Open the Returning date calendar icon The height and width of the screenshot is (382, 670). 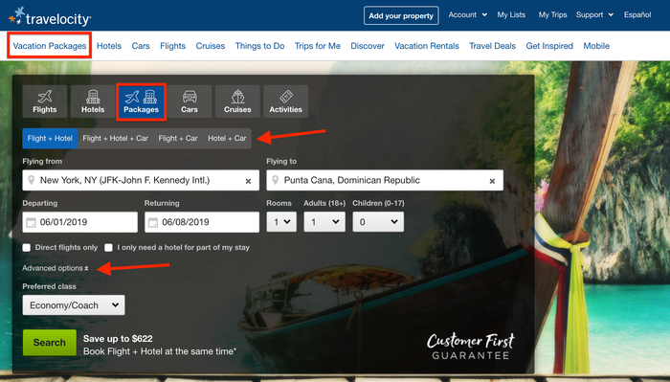[153, 223]
